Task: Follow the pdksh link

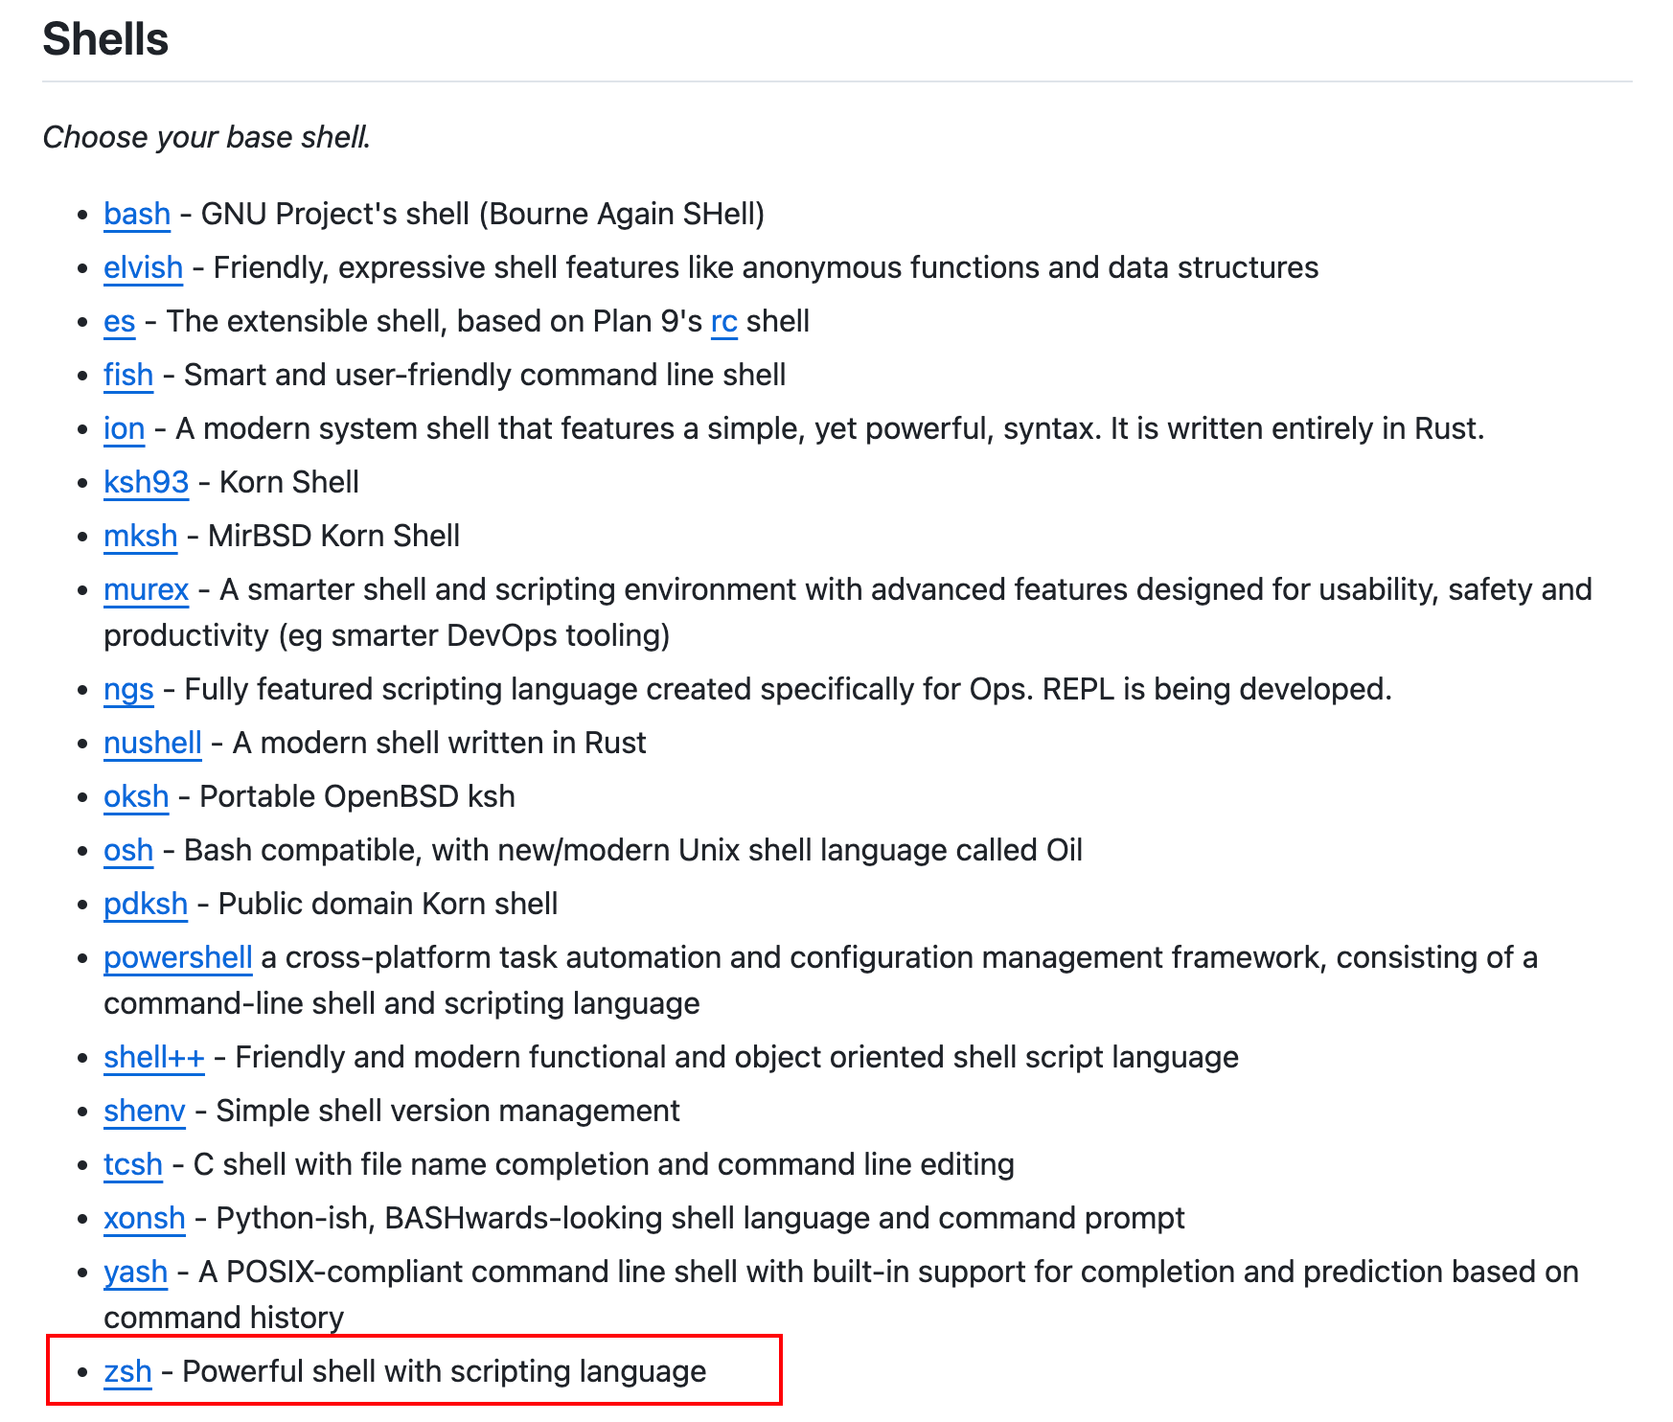Action: pos(146,904)
